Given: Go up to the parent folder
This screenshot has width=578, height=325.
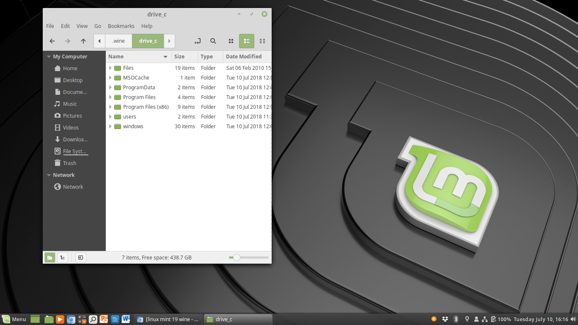Looking at the screenshot, I should tap(83, 41).
